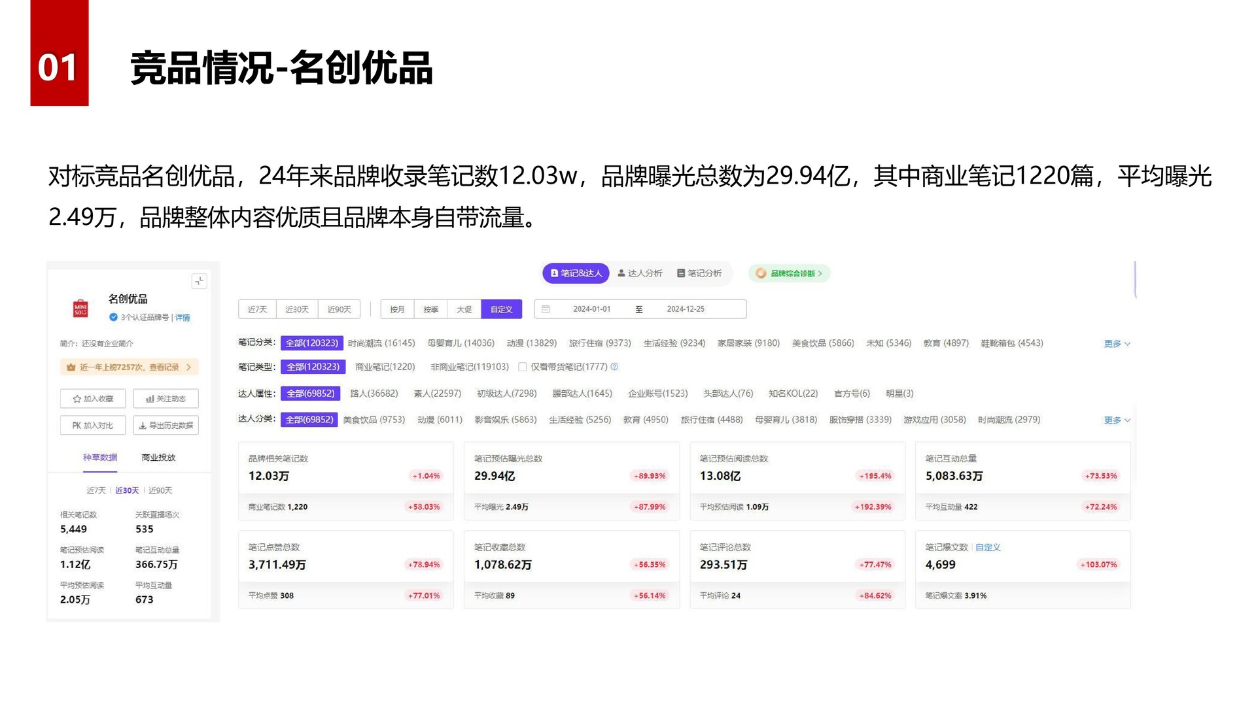The height and width of the screenshot is (706, 1256).
Task: Filter creators by 企业账号(1523)
Action: [x=658, y=394]
